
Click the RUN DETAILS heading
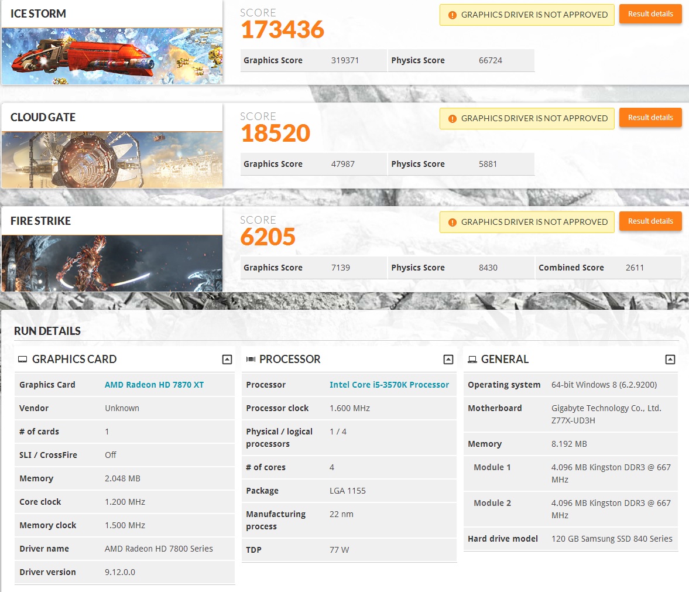tap(47, 331)
